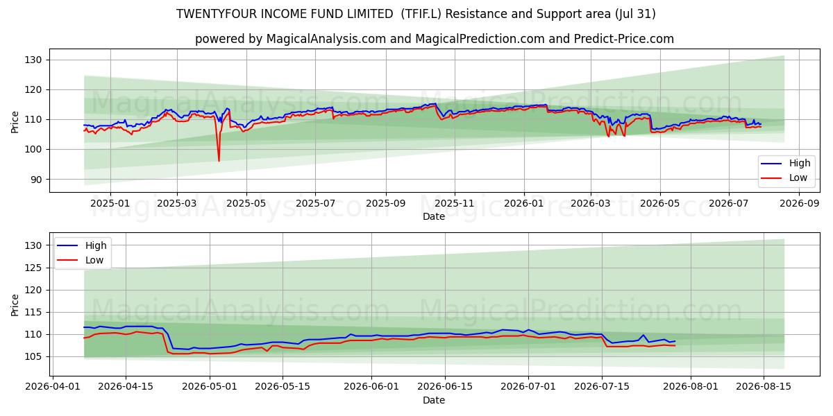Image resolution: width=833 pixels, height=416 pixels.
Task: Click the upper chart 'Price' axis label
Action: (15, 121)
